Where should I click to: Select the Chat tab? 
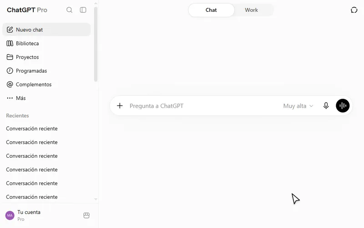coord(211,10)
